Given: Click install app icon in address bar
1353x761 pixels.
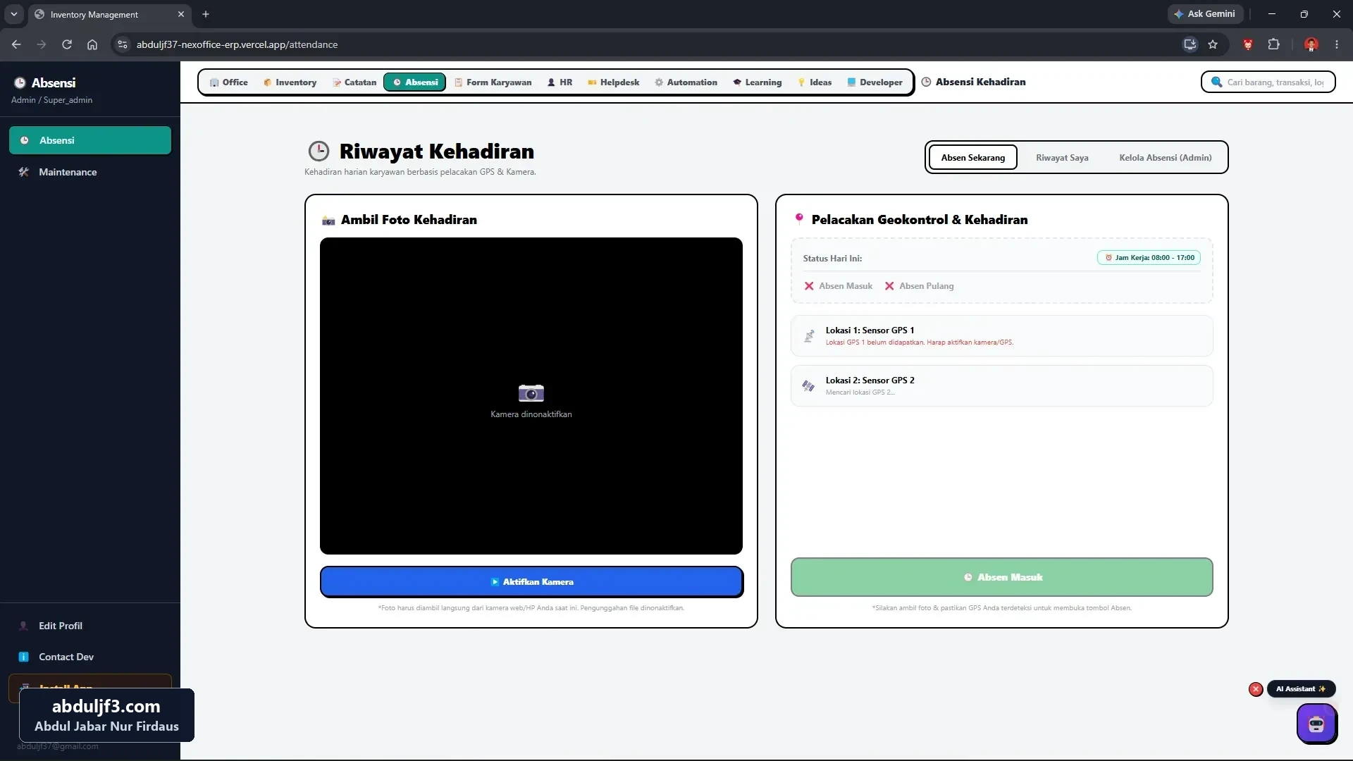Looking at the screenshot, I should [x=1190, y=44].
